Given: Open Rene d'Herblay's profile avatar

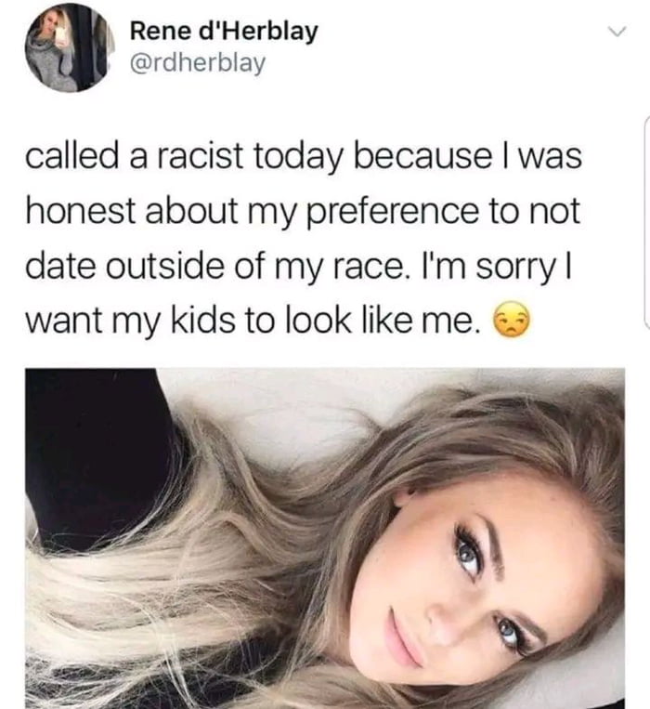Looking at the screenshot, I should [x=70, y=47].
